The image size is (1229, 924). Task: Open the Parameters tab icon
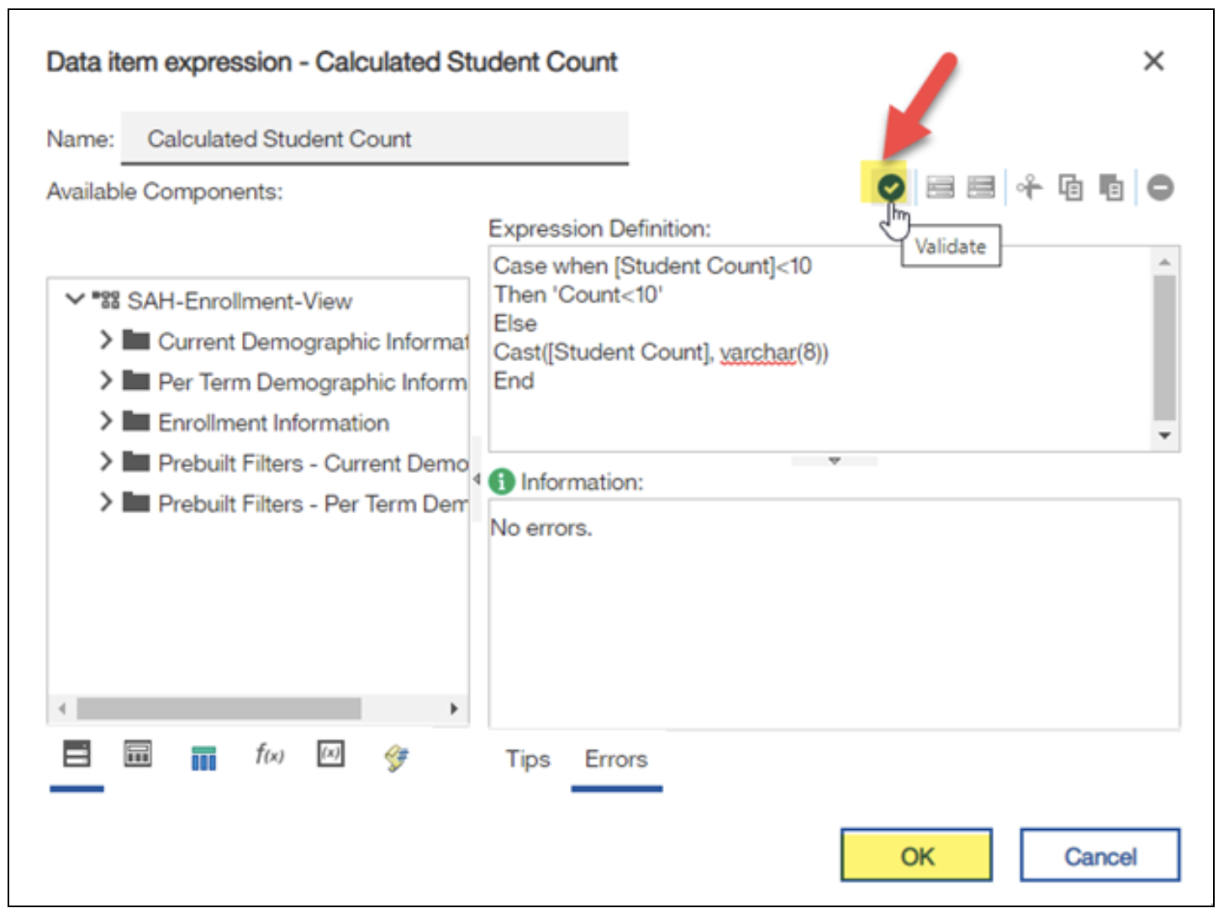330,753
